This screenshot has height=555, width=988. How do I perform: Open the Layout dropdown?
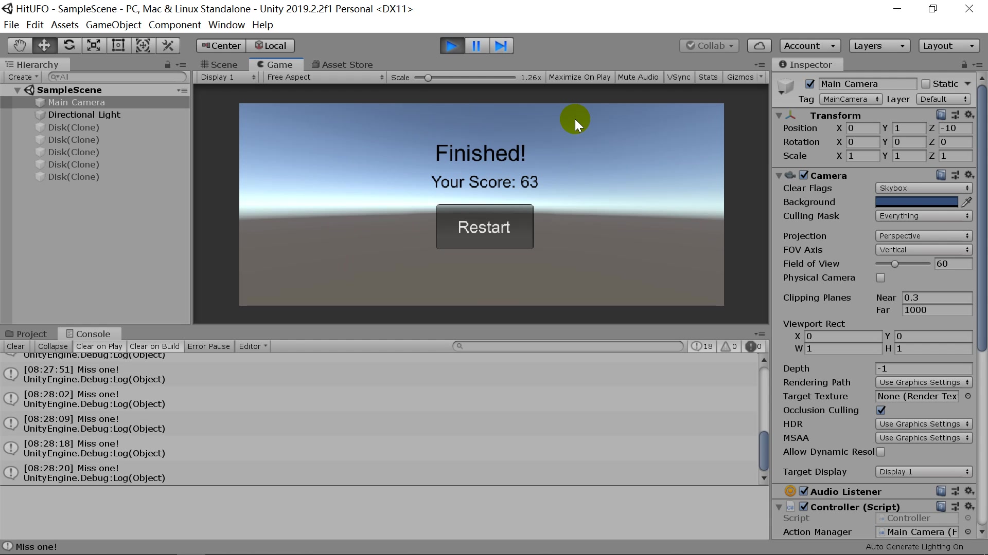(x=948, y=46)
